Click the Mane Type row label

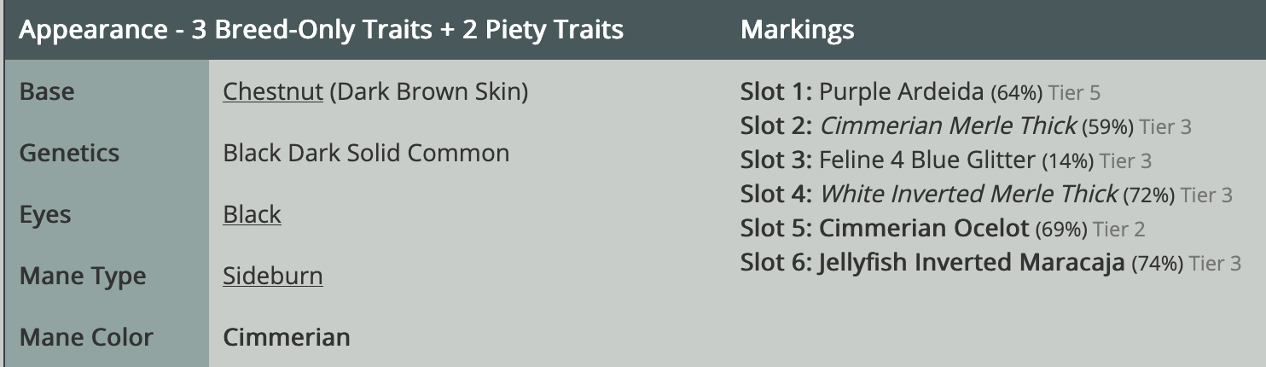pos(83,276)
